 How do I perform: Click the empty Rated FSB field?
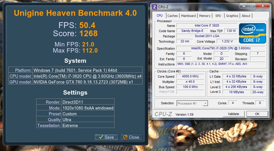coord(190,92)
